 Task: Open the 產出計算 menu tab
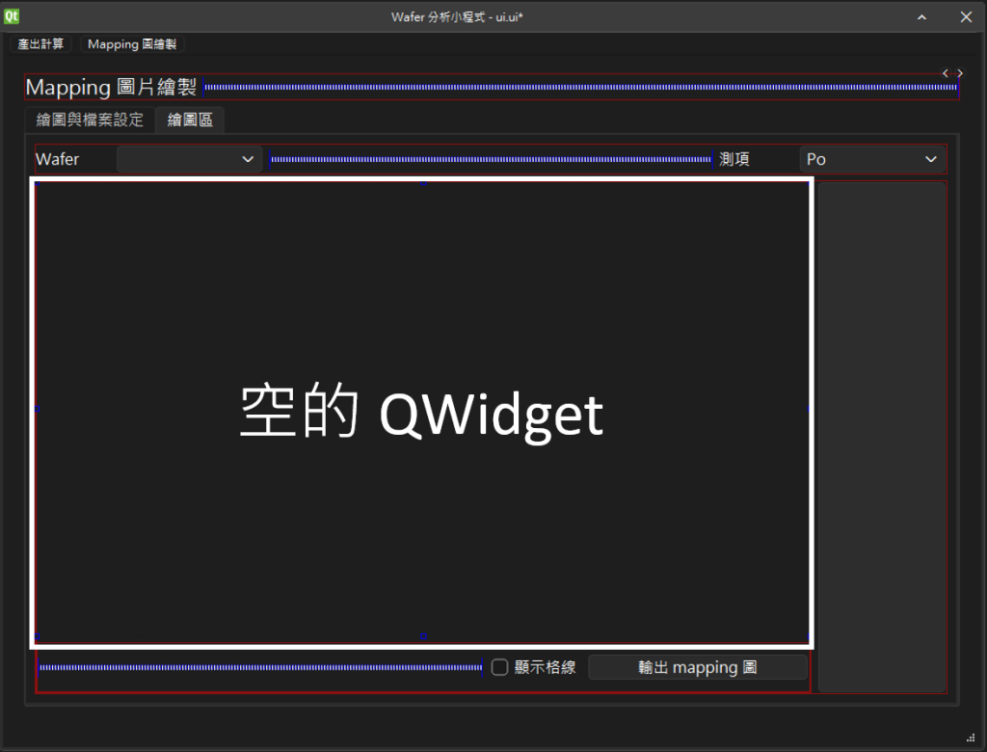[x=40, y=44]
